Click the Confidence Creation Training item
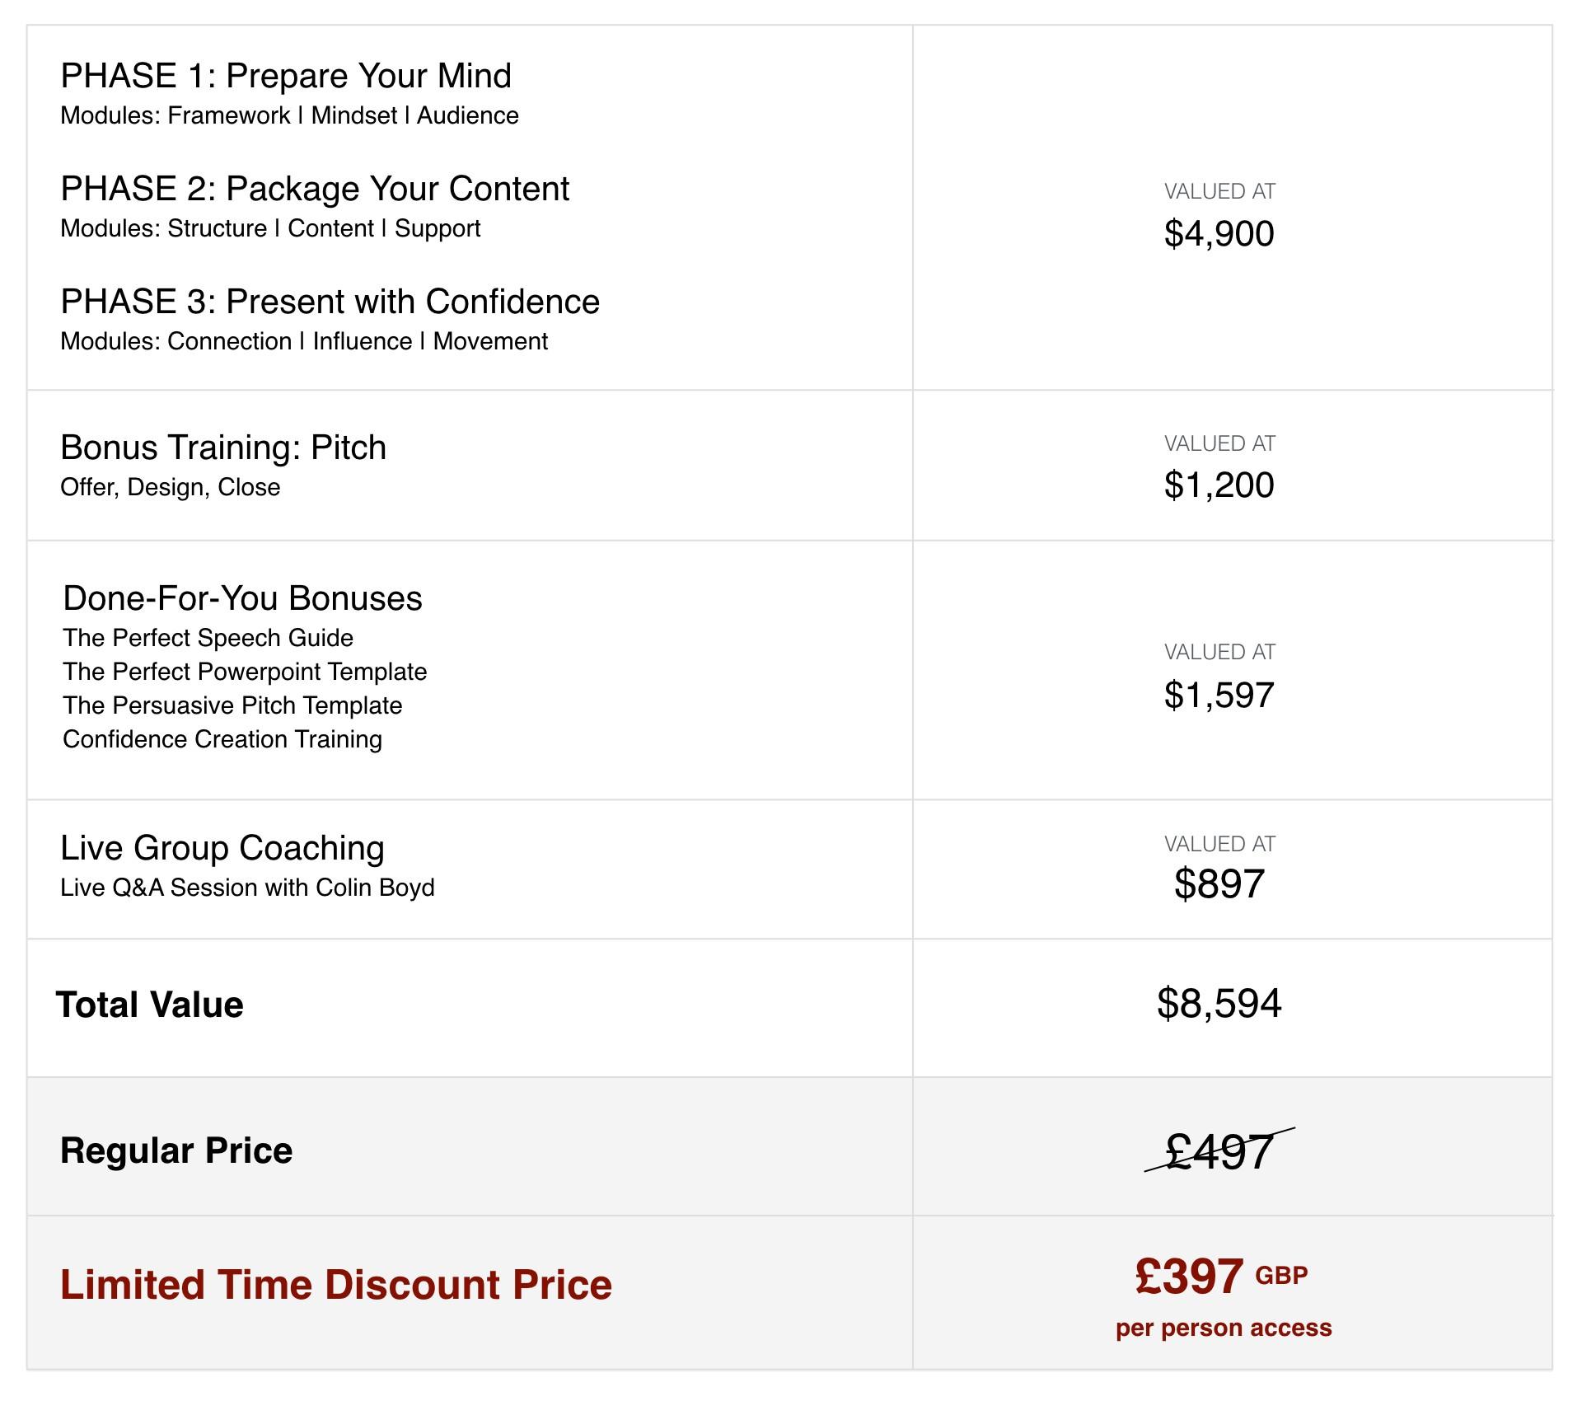 point(222,739)
